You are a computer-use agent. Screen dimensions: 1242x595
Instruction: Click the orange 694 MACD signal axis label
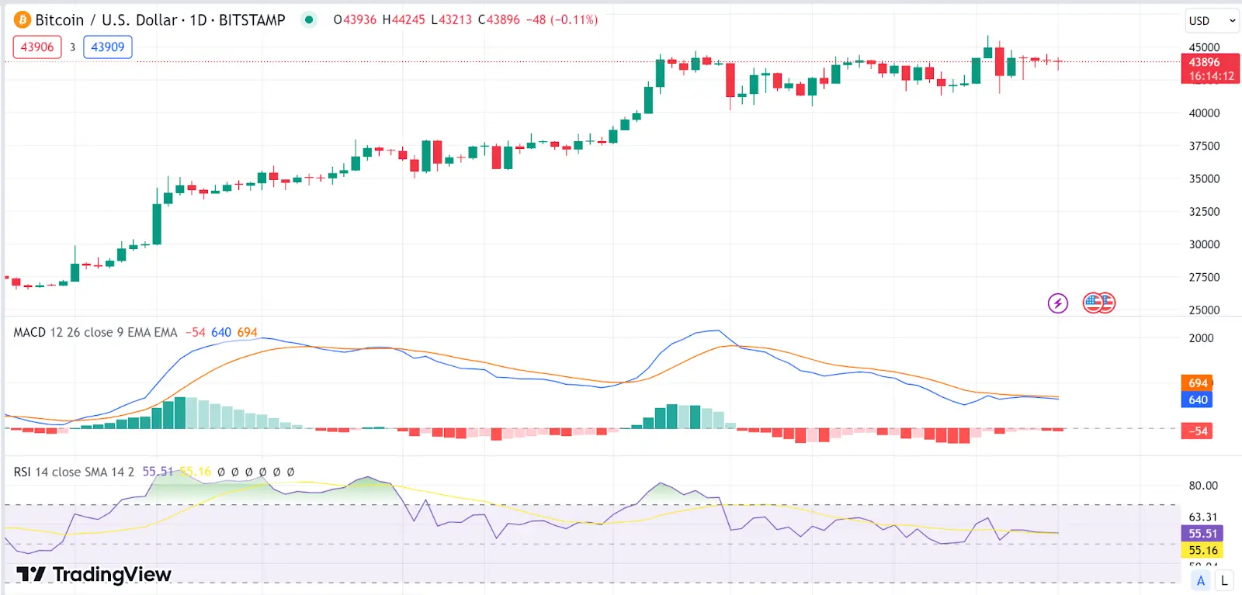coord(1197,383)
